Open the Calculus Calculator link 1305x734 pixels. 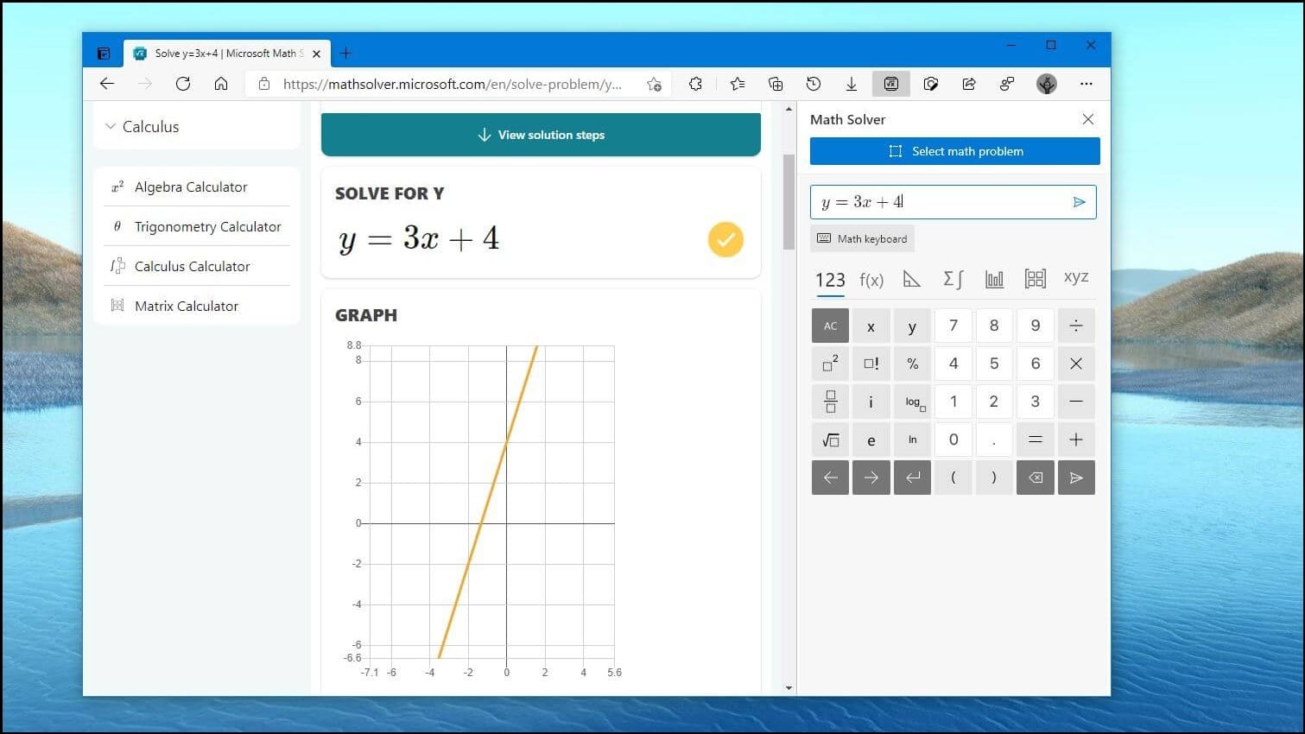(192, 267)
